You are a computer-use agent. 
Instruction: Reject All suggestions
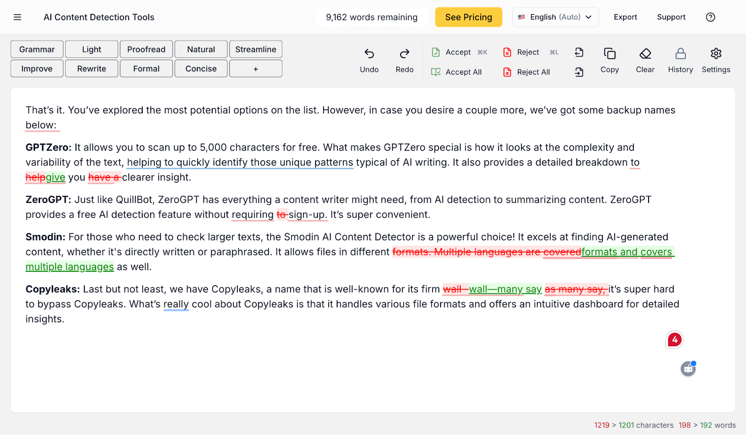click(527, 72)
